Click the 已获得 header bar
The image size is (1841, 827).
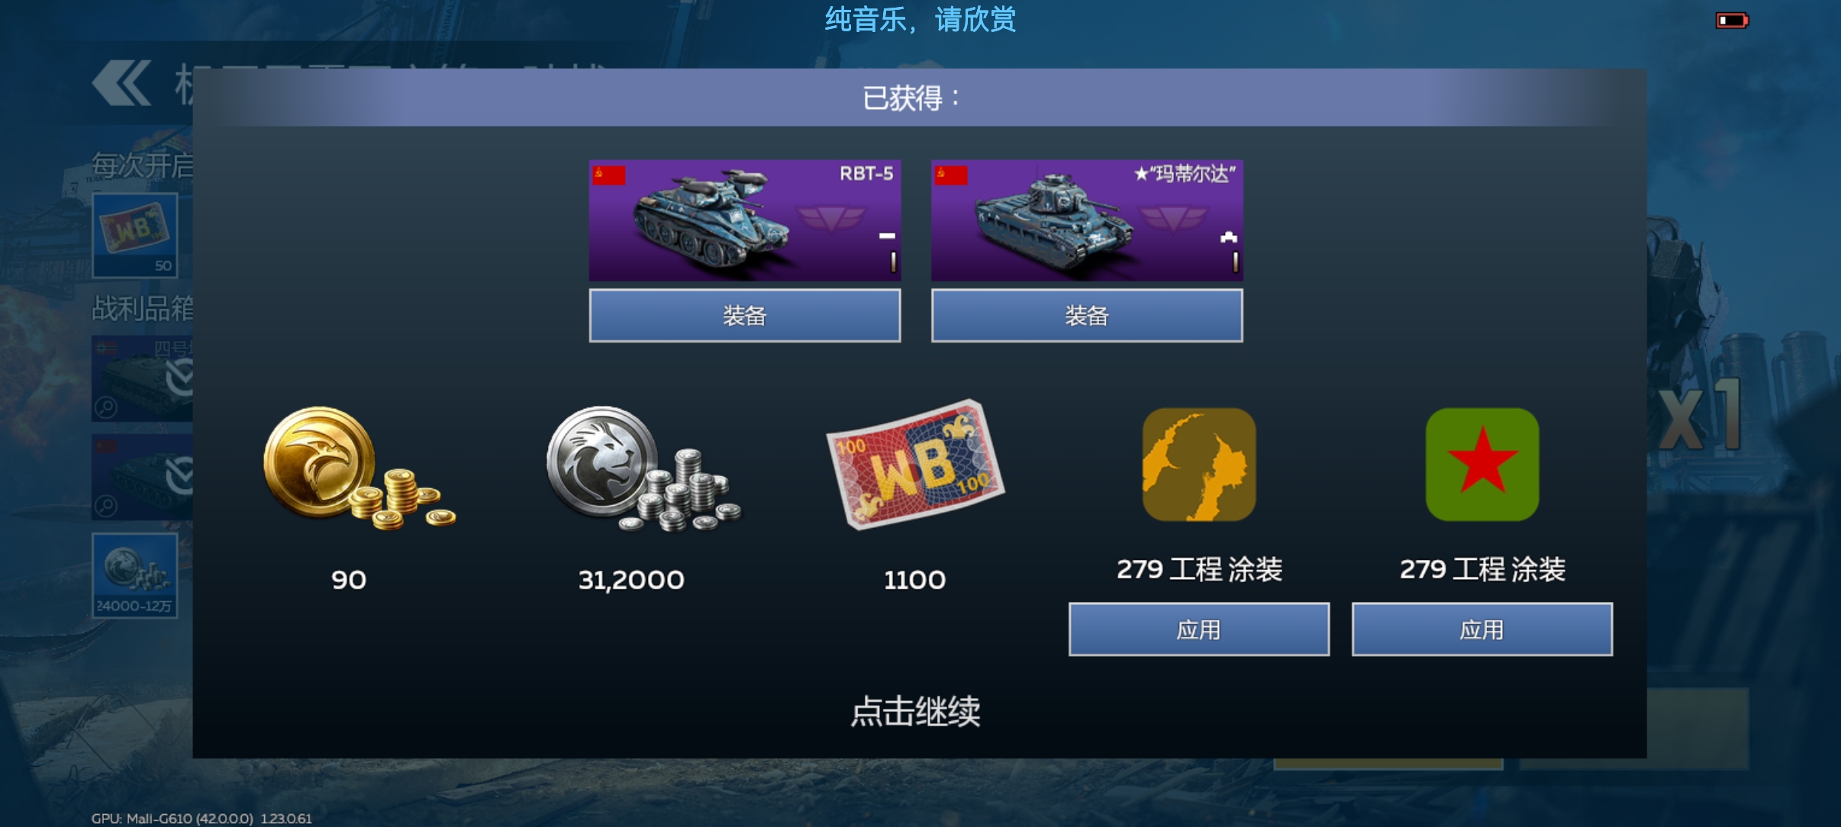(919, 98)
